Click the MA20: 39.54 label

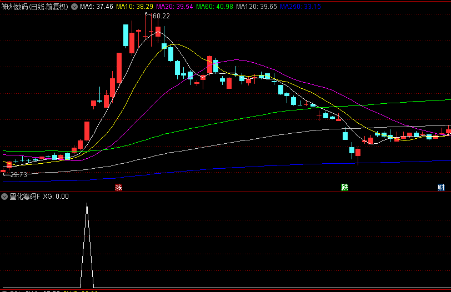pyautogui.click(x=174, y=7)
